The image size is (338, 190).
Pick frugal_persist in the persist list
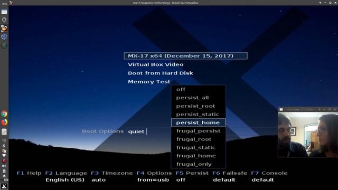pos(199,131)
